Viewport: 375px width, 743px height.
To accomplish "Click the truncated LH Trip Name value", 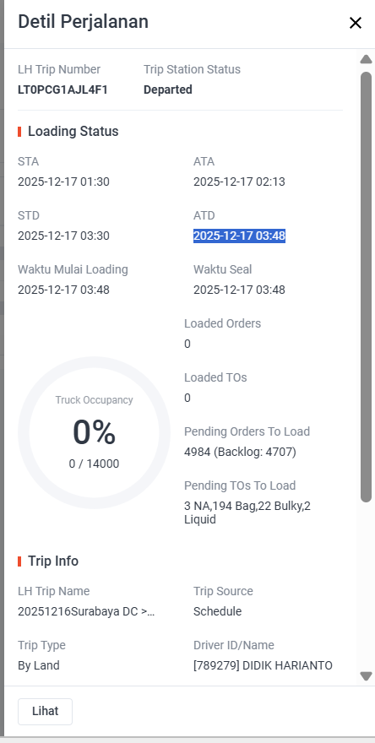I will tap(86, 611).
